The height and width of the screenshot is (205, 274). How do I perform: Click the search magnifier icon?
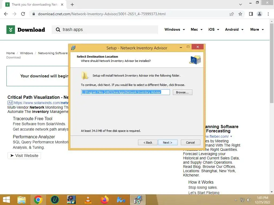tap(58, 30)
